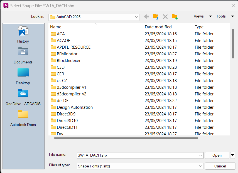The height and width of the screenshot is (173, 238).
Task: Cancel the shape file selection
Action: click(x=220, y=166)
